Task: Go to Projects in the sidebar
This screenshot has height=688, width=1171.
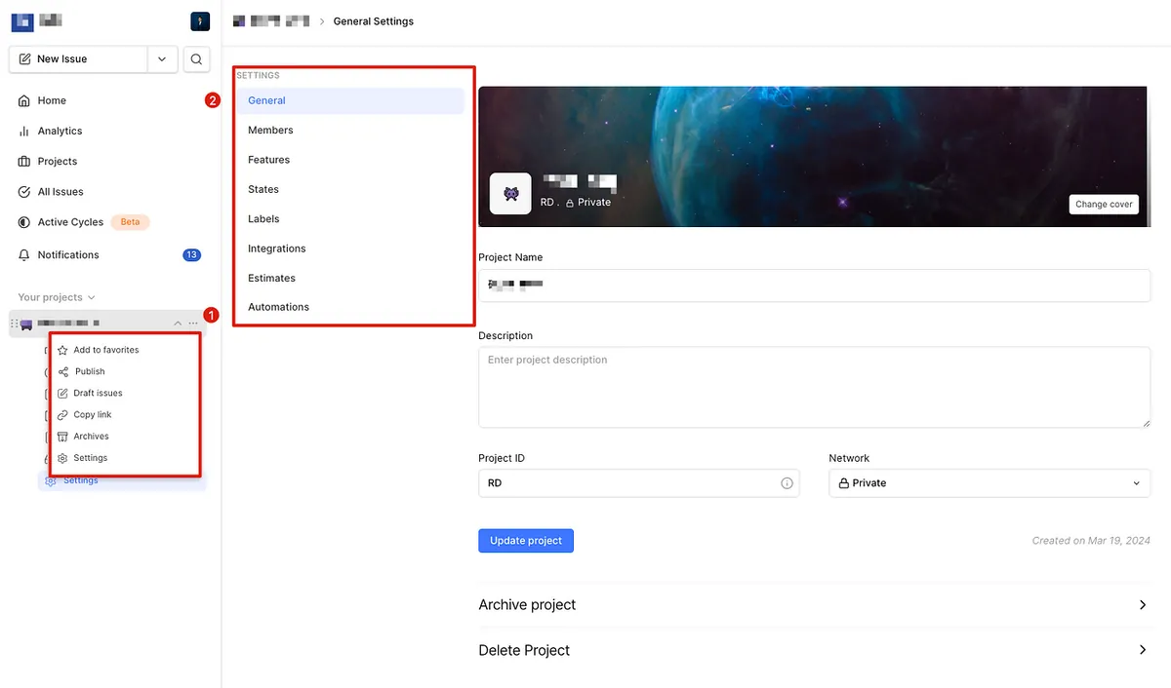Action: pyautogui.click(x=57, y=161)
